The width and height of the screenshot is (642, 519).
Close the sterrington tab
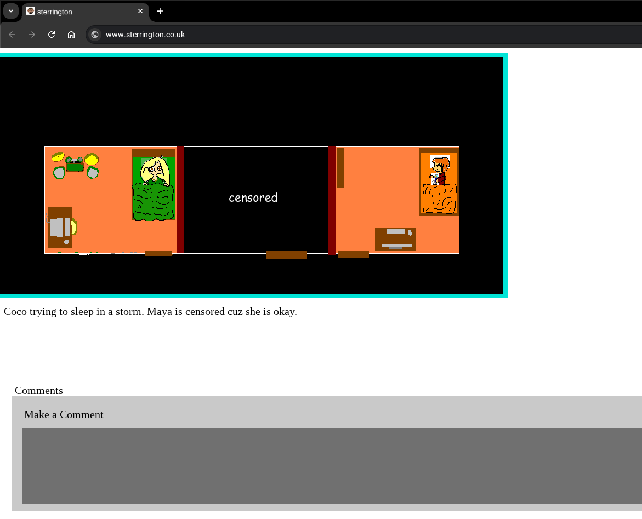tap(140, 11)
